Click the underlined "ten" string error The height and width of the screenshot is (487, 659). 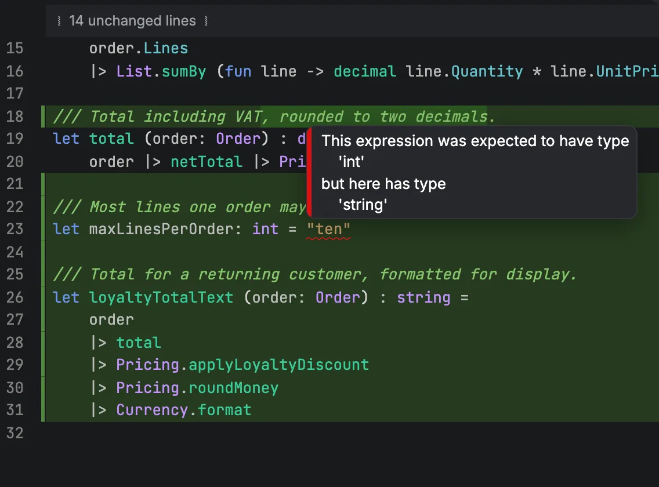[328, 230]
